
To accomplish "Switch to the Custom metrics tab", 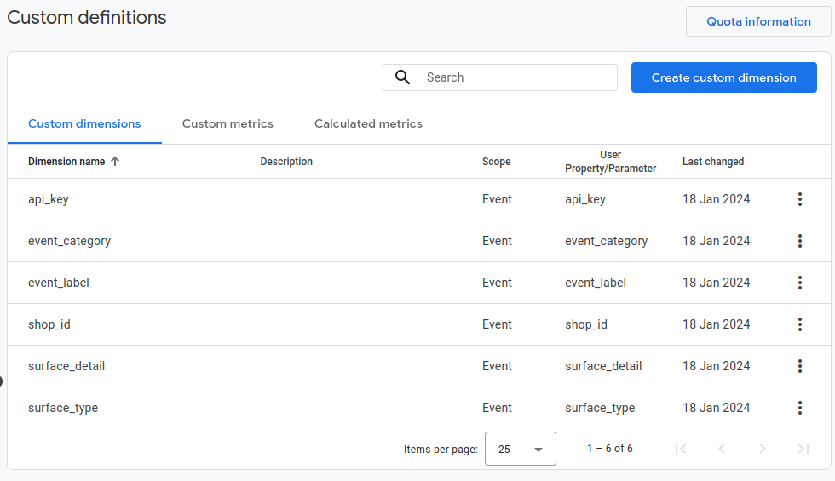I will coord(227,123).
